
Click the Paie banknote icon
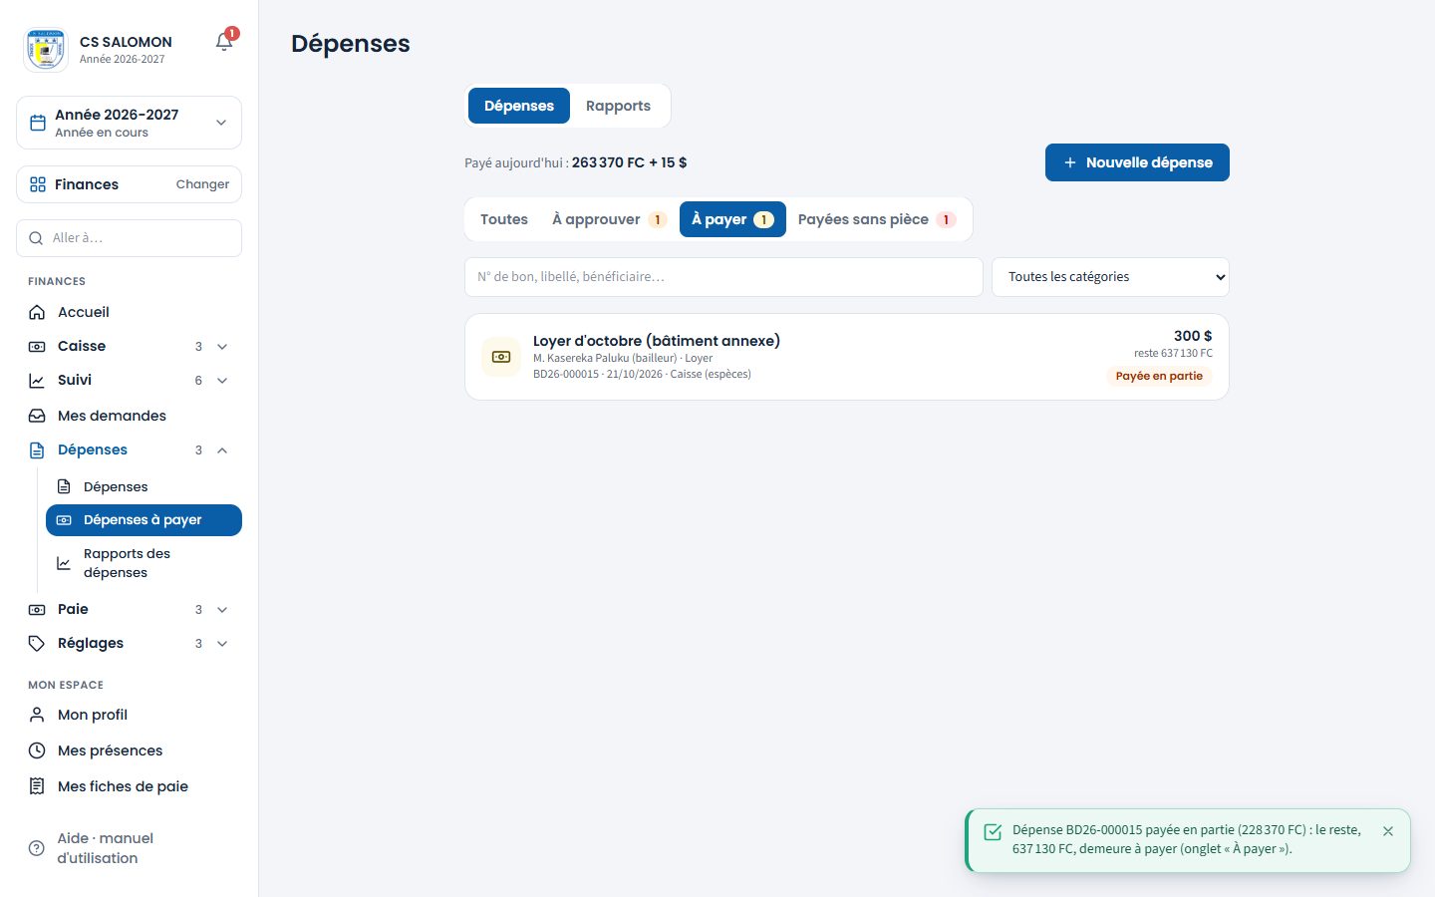coord(37,610)
